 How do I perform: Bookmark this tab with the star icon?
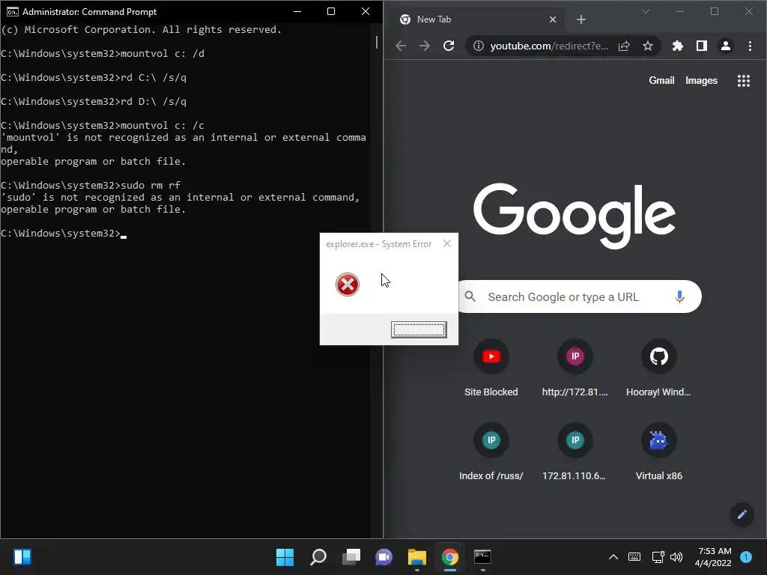coord(648,46)
